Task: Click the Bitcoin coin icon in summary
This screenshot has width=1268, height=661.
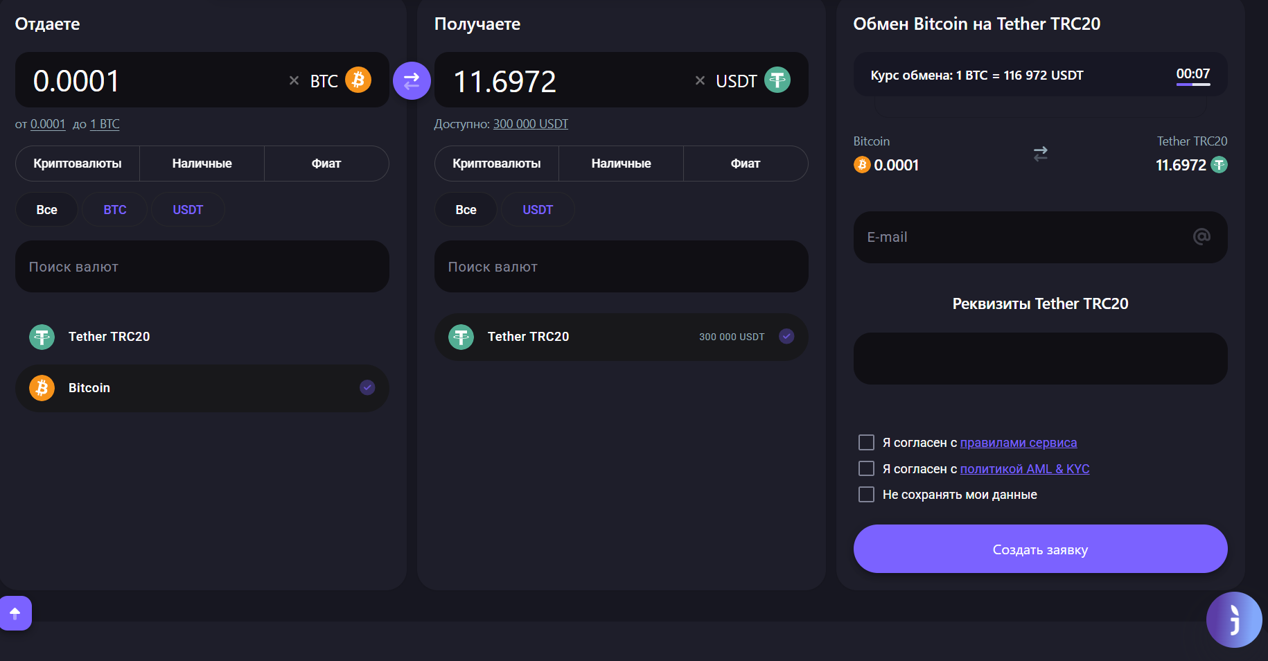Action: (862, 165)
